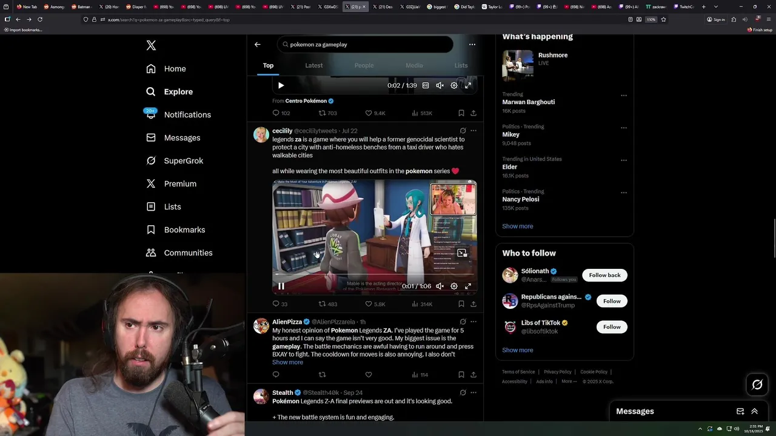Open more options for Marwan Barghouti trend
The height and width of the screenshot is (436, 776).
pyautogui.click(x=624, y=95)
